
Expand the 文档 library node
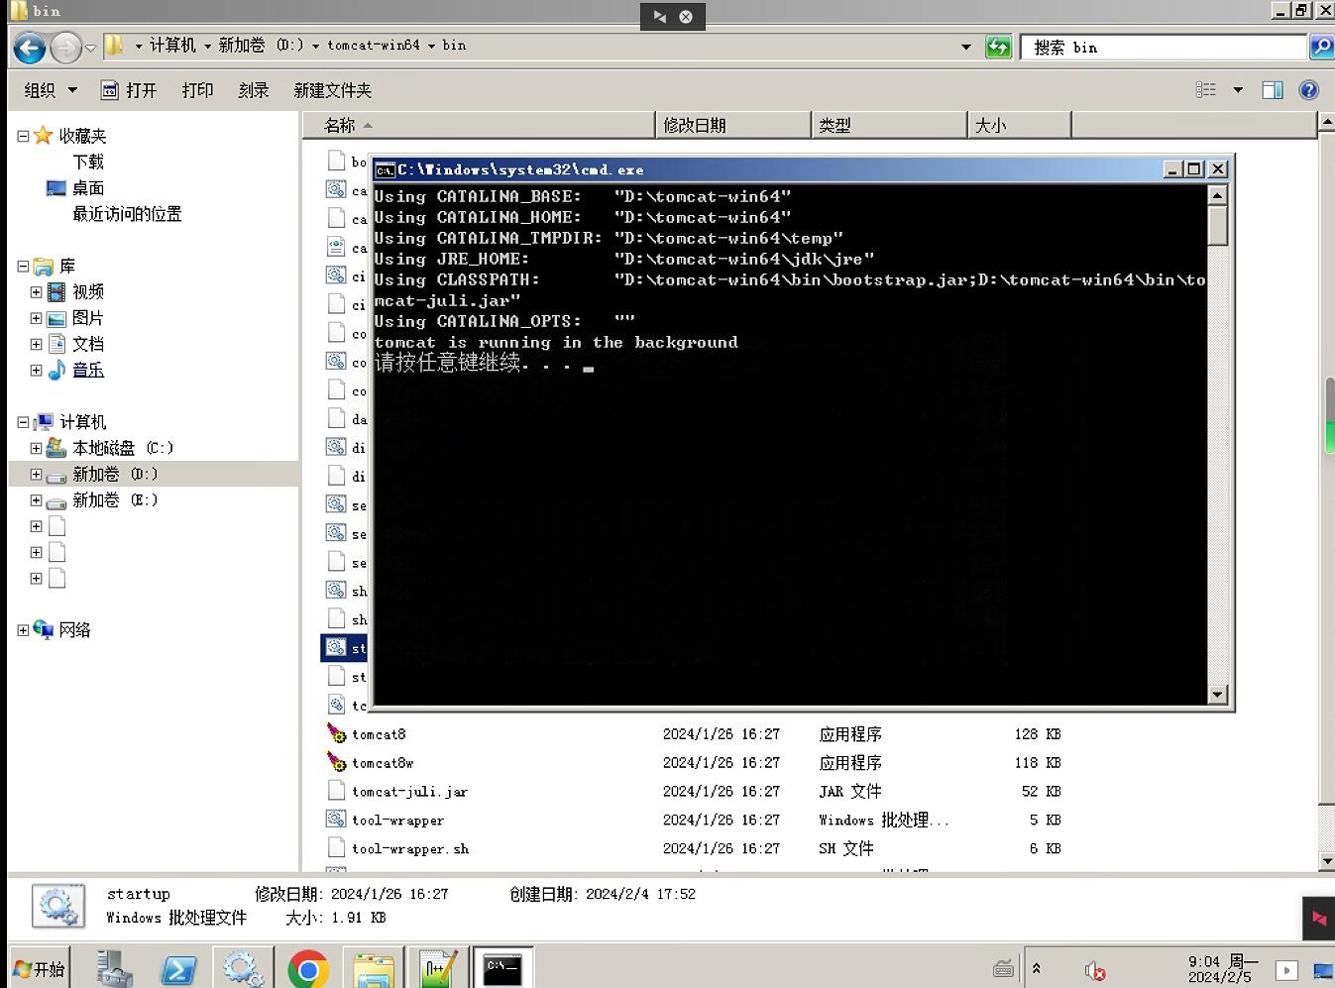36,344
